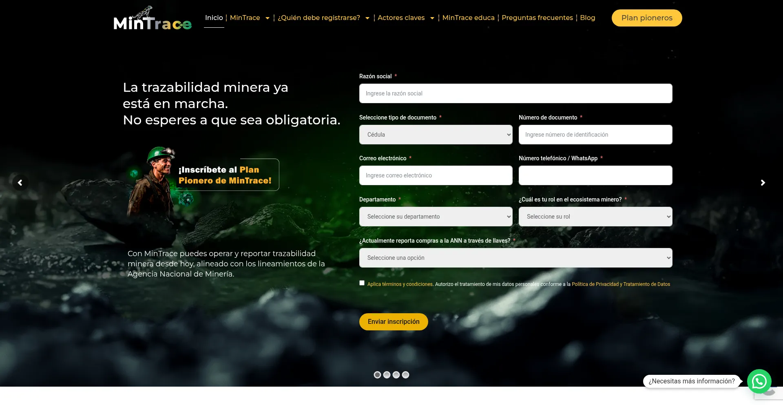Click the MinTrace logo
The width and height of the screenshot is (783, 405).
(x=153, y=18)
